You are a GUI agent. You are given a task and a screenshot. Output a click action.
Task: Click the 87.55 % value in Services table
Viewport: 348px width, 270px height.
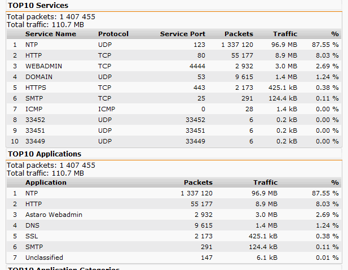click(x=325, y=45)
